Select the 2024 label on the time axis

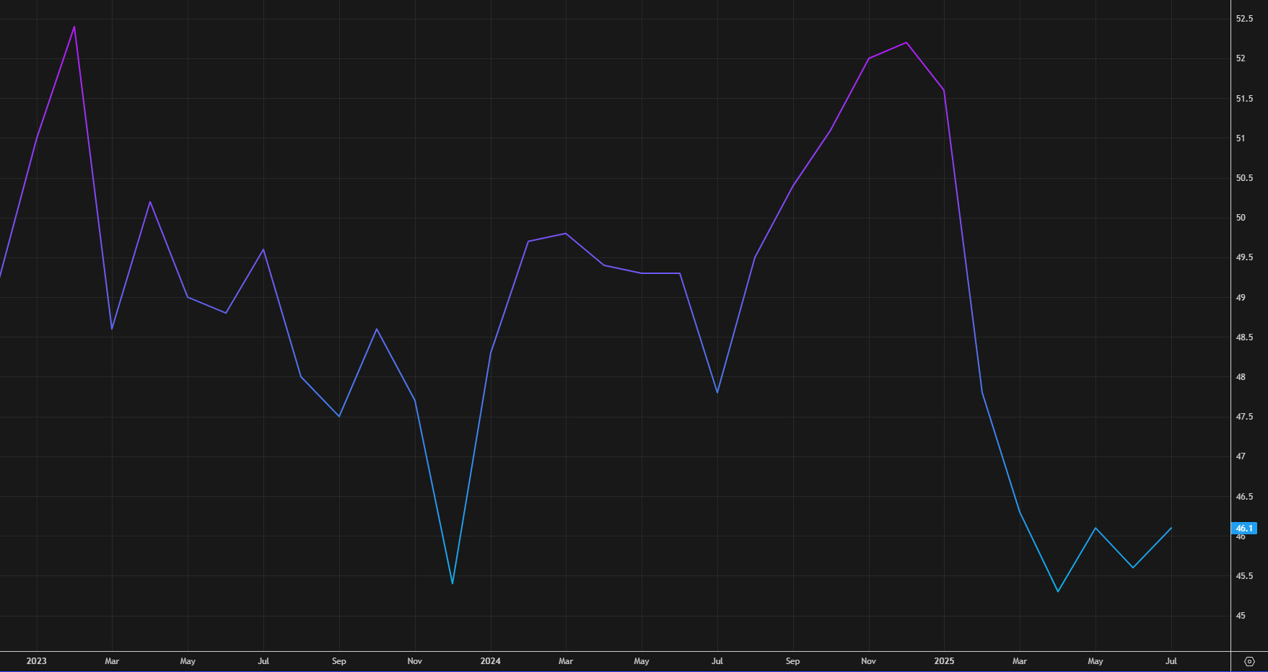coord(491,660)
